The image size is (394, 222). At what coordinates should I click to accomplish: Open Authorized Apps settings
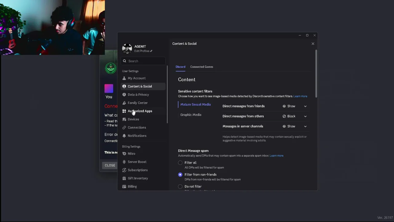coord(143,111)
